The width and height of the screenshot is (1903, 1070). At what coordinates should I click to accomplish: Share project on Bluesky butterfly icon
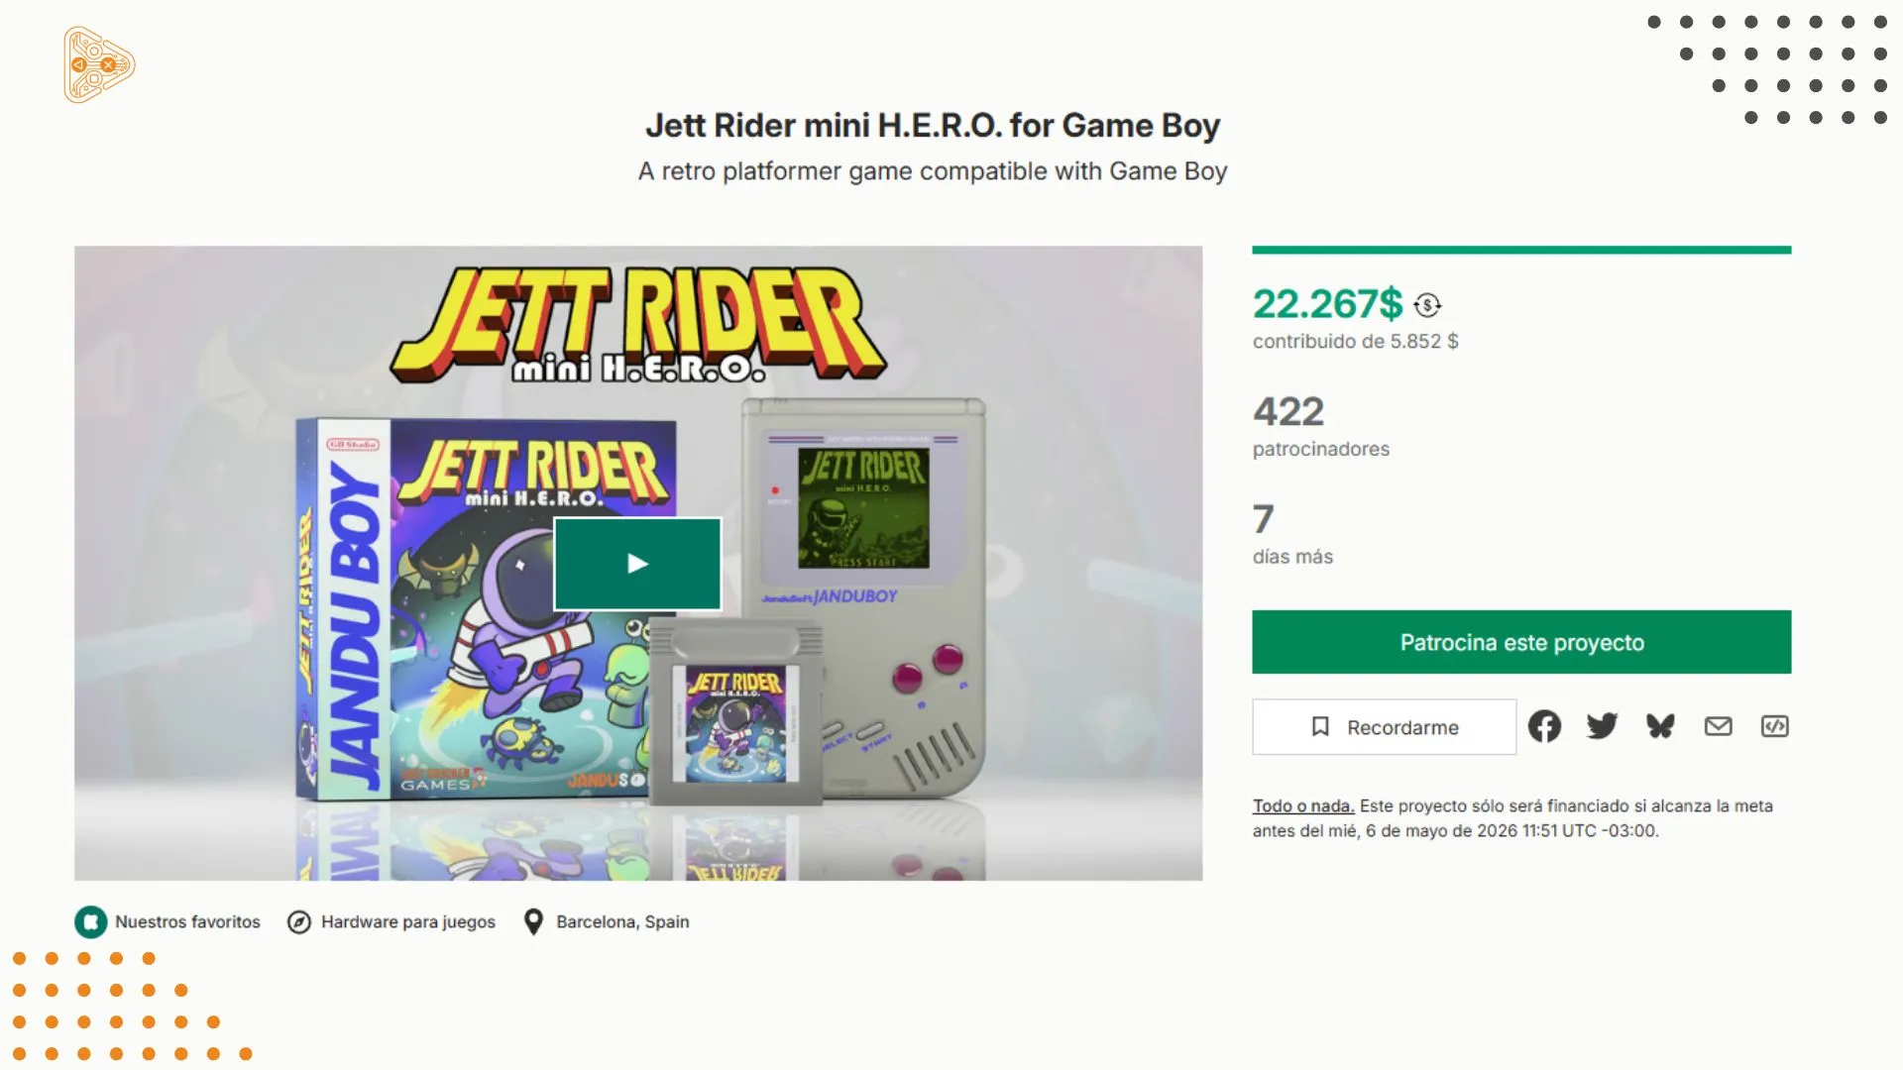tap(1660, 726)
